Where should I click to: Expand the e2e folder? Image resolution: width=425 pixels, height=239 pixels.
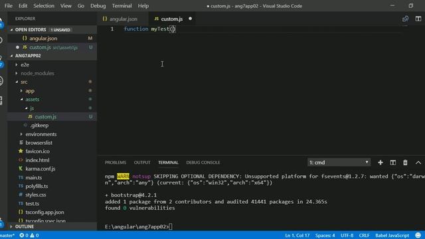pyautogui.click(x=52, y=65)
